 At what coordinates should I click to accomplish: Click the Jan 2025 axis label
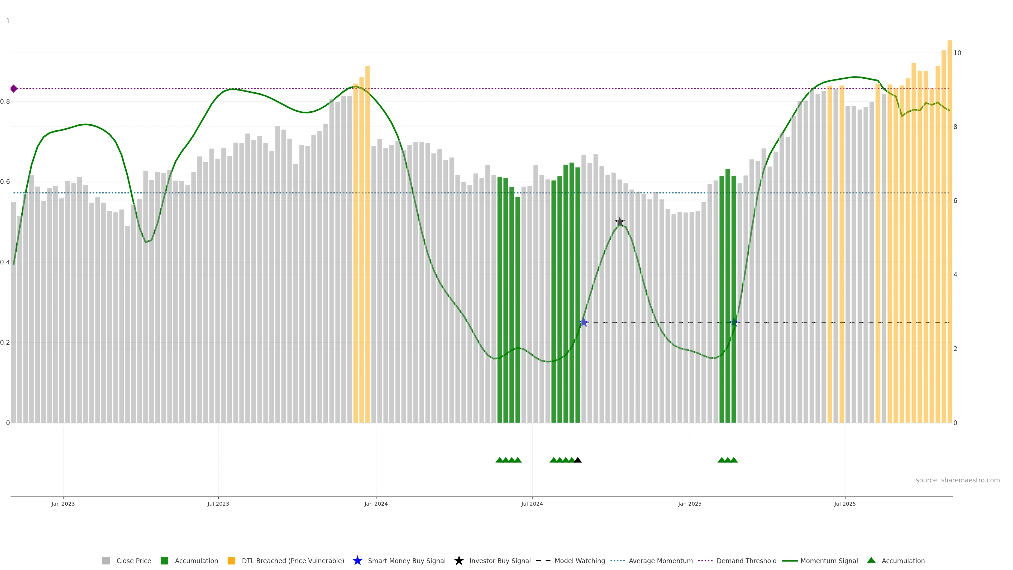point(689,503)
